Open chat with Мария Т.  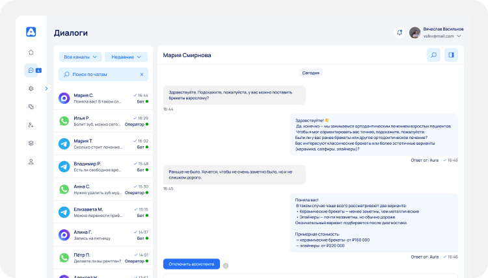point(103,144)
